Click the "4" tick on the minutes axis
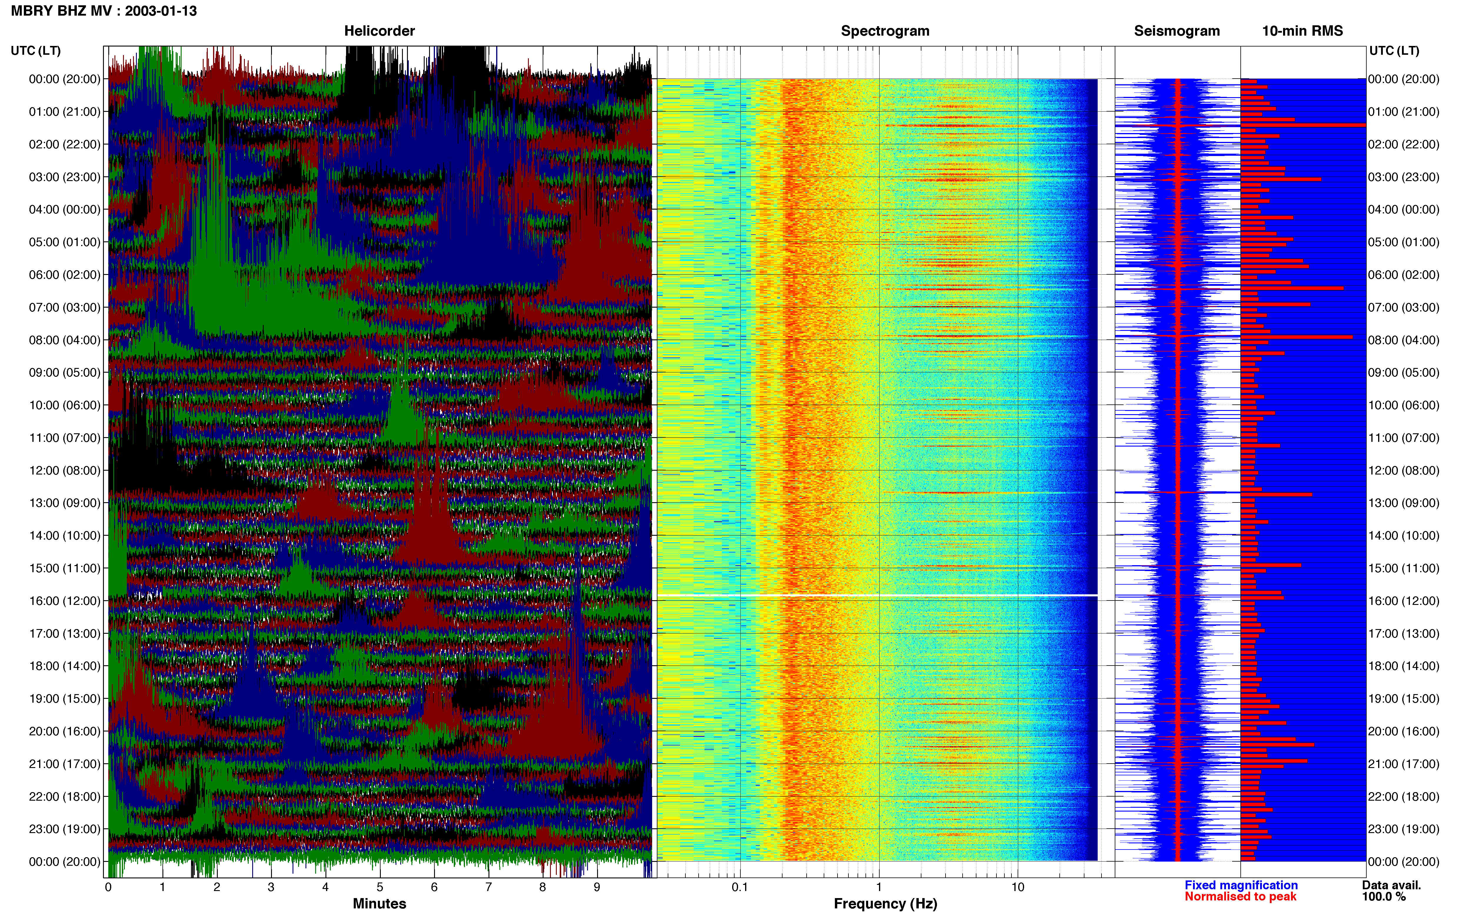Viewport: 1477px width, 924px height. [325, 887]
